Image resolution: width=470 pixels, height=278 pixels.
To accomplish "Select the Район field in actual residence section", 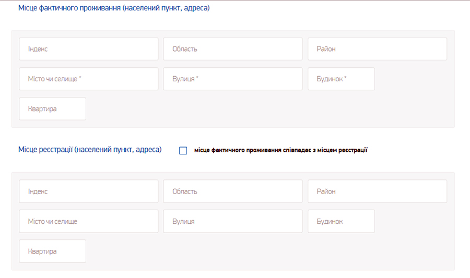I will (377, 49).
